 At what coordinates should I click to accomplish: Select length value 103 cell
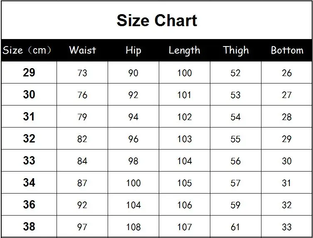tap(185, 138)
